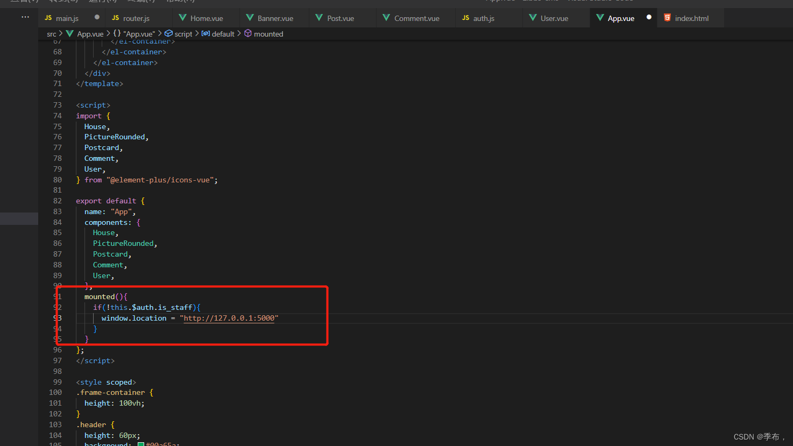Click the '</template>' closing tag
Image resolution: width=793 pixels, height=446 pixels.
100,83
